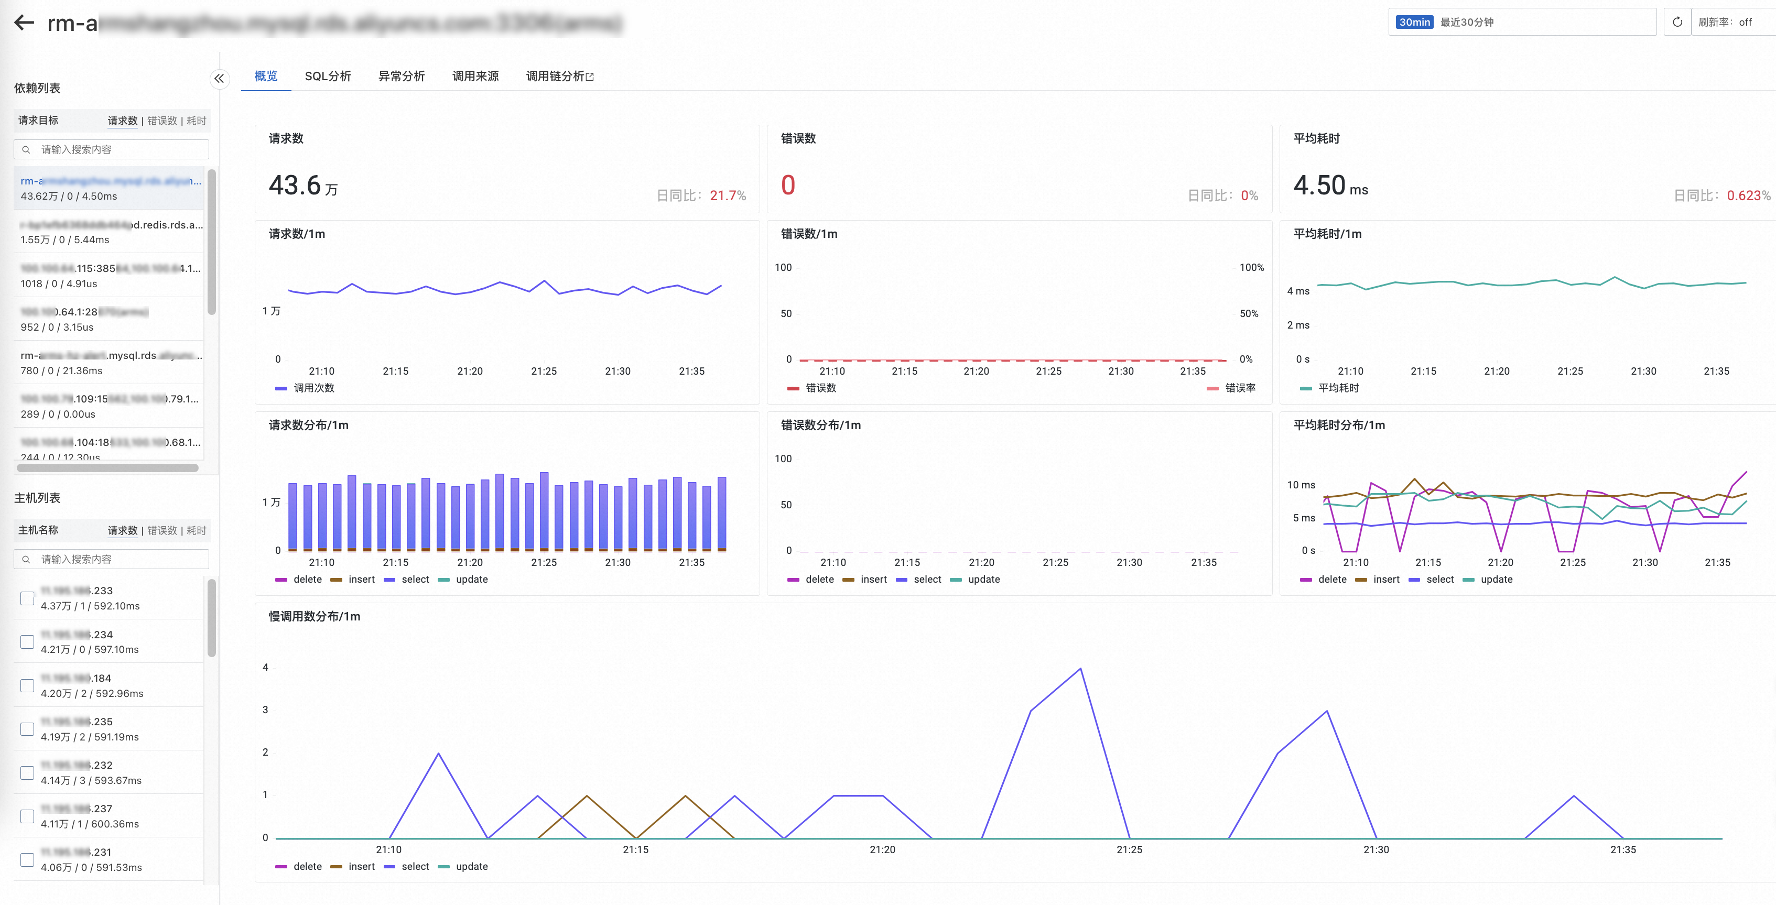The image size is (1776, 905).
Task: Sort host list by 错误数
Action: pyautogui.click(x=162, y=530)
